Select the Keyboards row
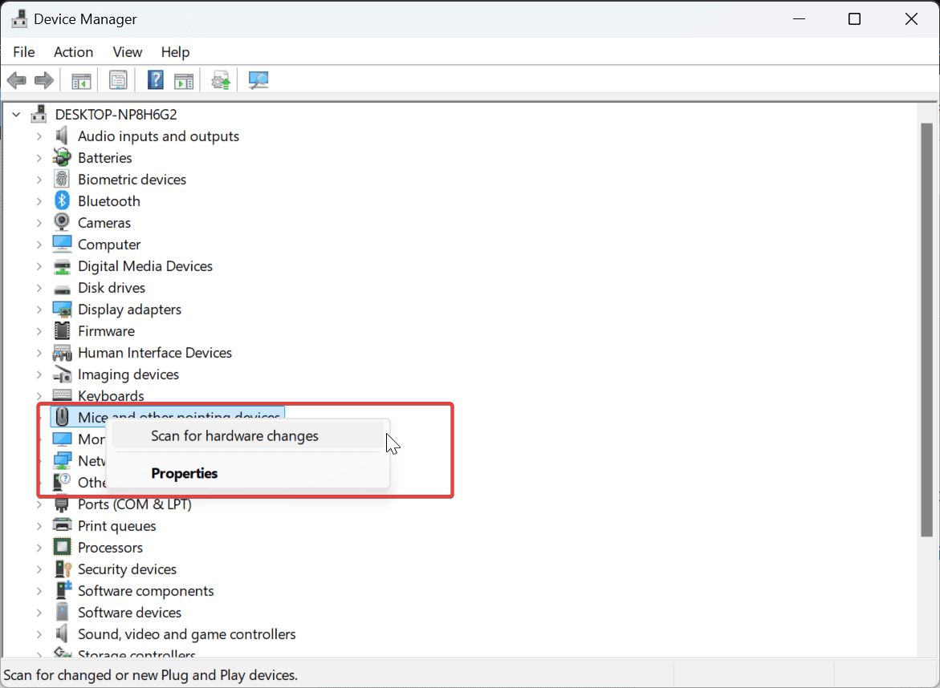Image resolution: width=940 pixels, height=688 pixels. pos(111,396)
